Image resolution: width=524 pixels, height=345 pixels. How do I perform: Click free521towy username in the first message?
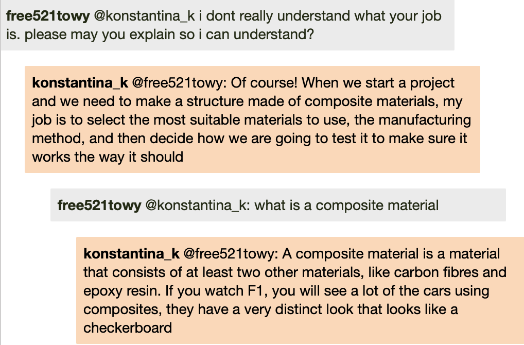click(x=48, y=15)
